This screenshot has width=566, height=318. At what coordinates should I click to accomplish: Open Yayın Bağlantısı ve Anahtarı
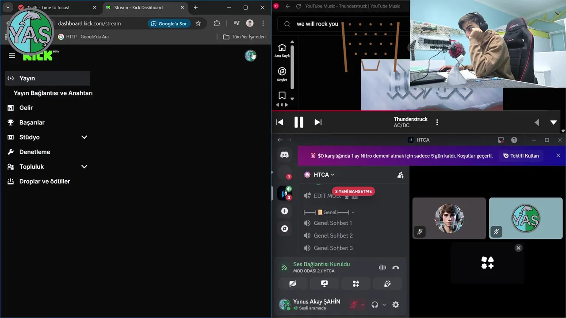tap(53, 93)
